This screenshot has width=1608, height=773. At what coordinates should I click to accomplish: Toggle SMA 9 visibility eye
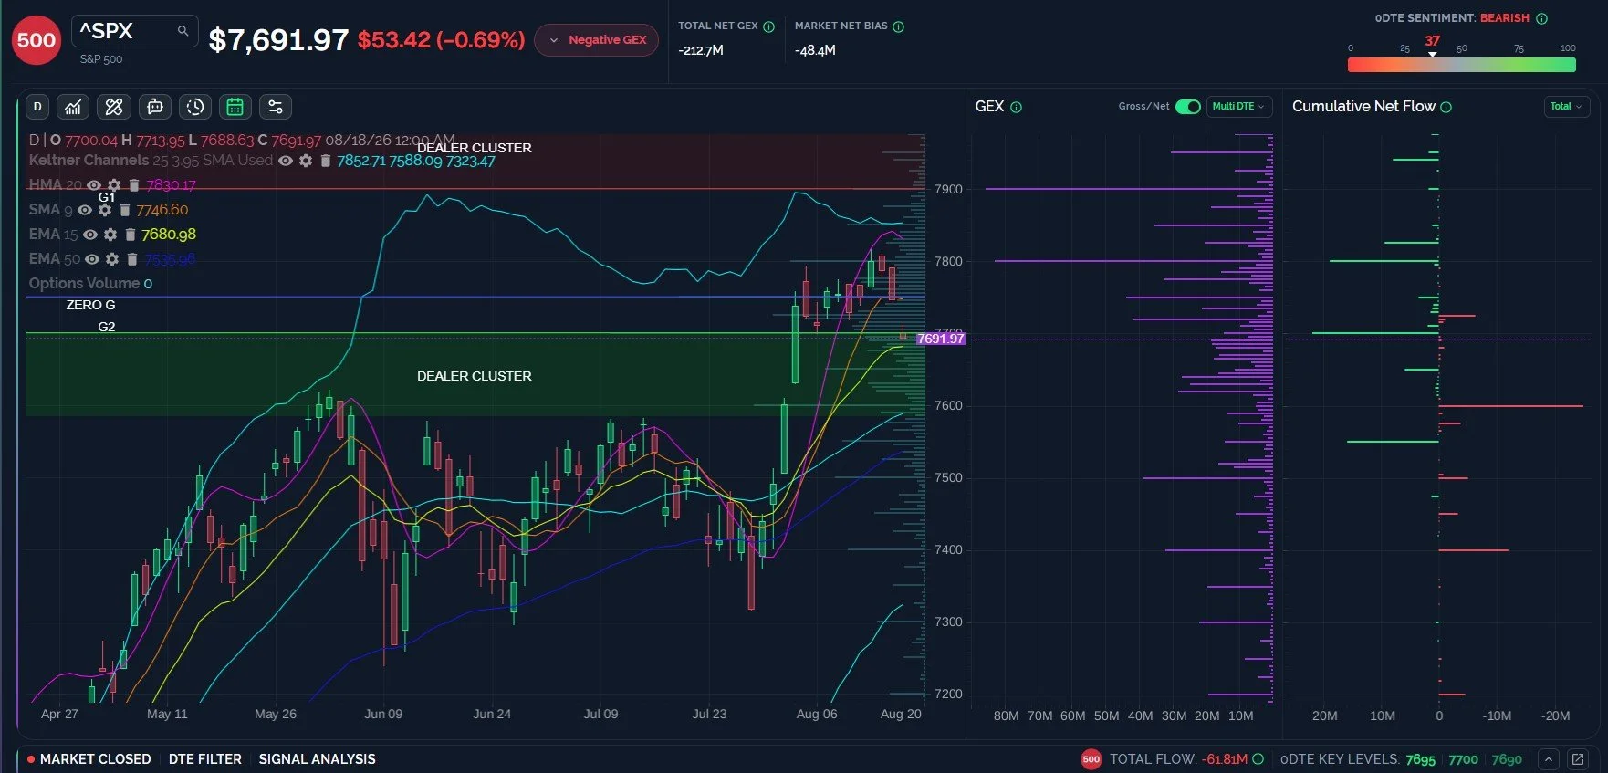(x=85, y=210)
